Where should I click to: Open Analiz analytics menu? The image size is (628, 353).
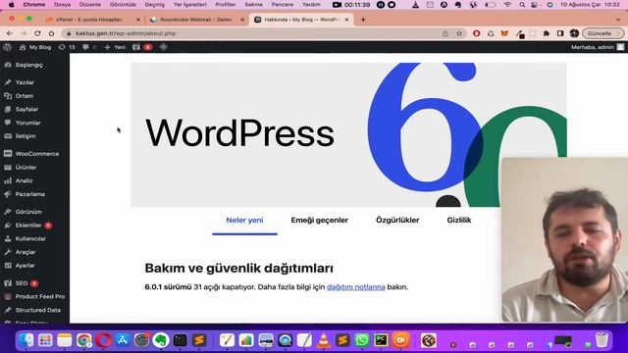coord(24,180)
